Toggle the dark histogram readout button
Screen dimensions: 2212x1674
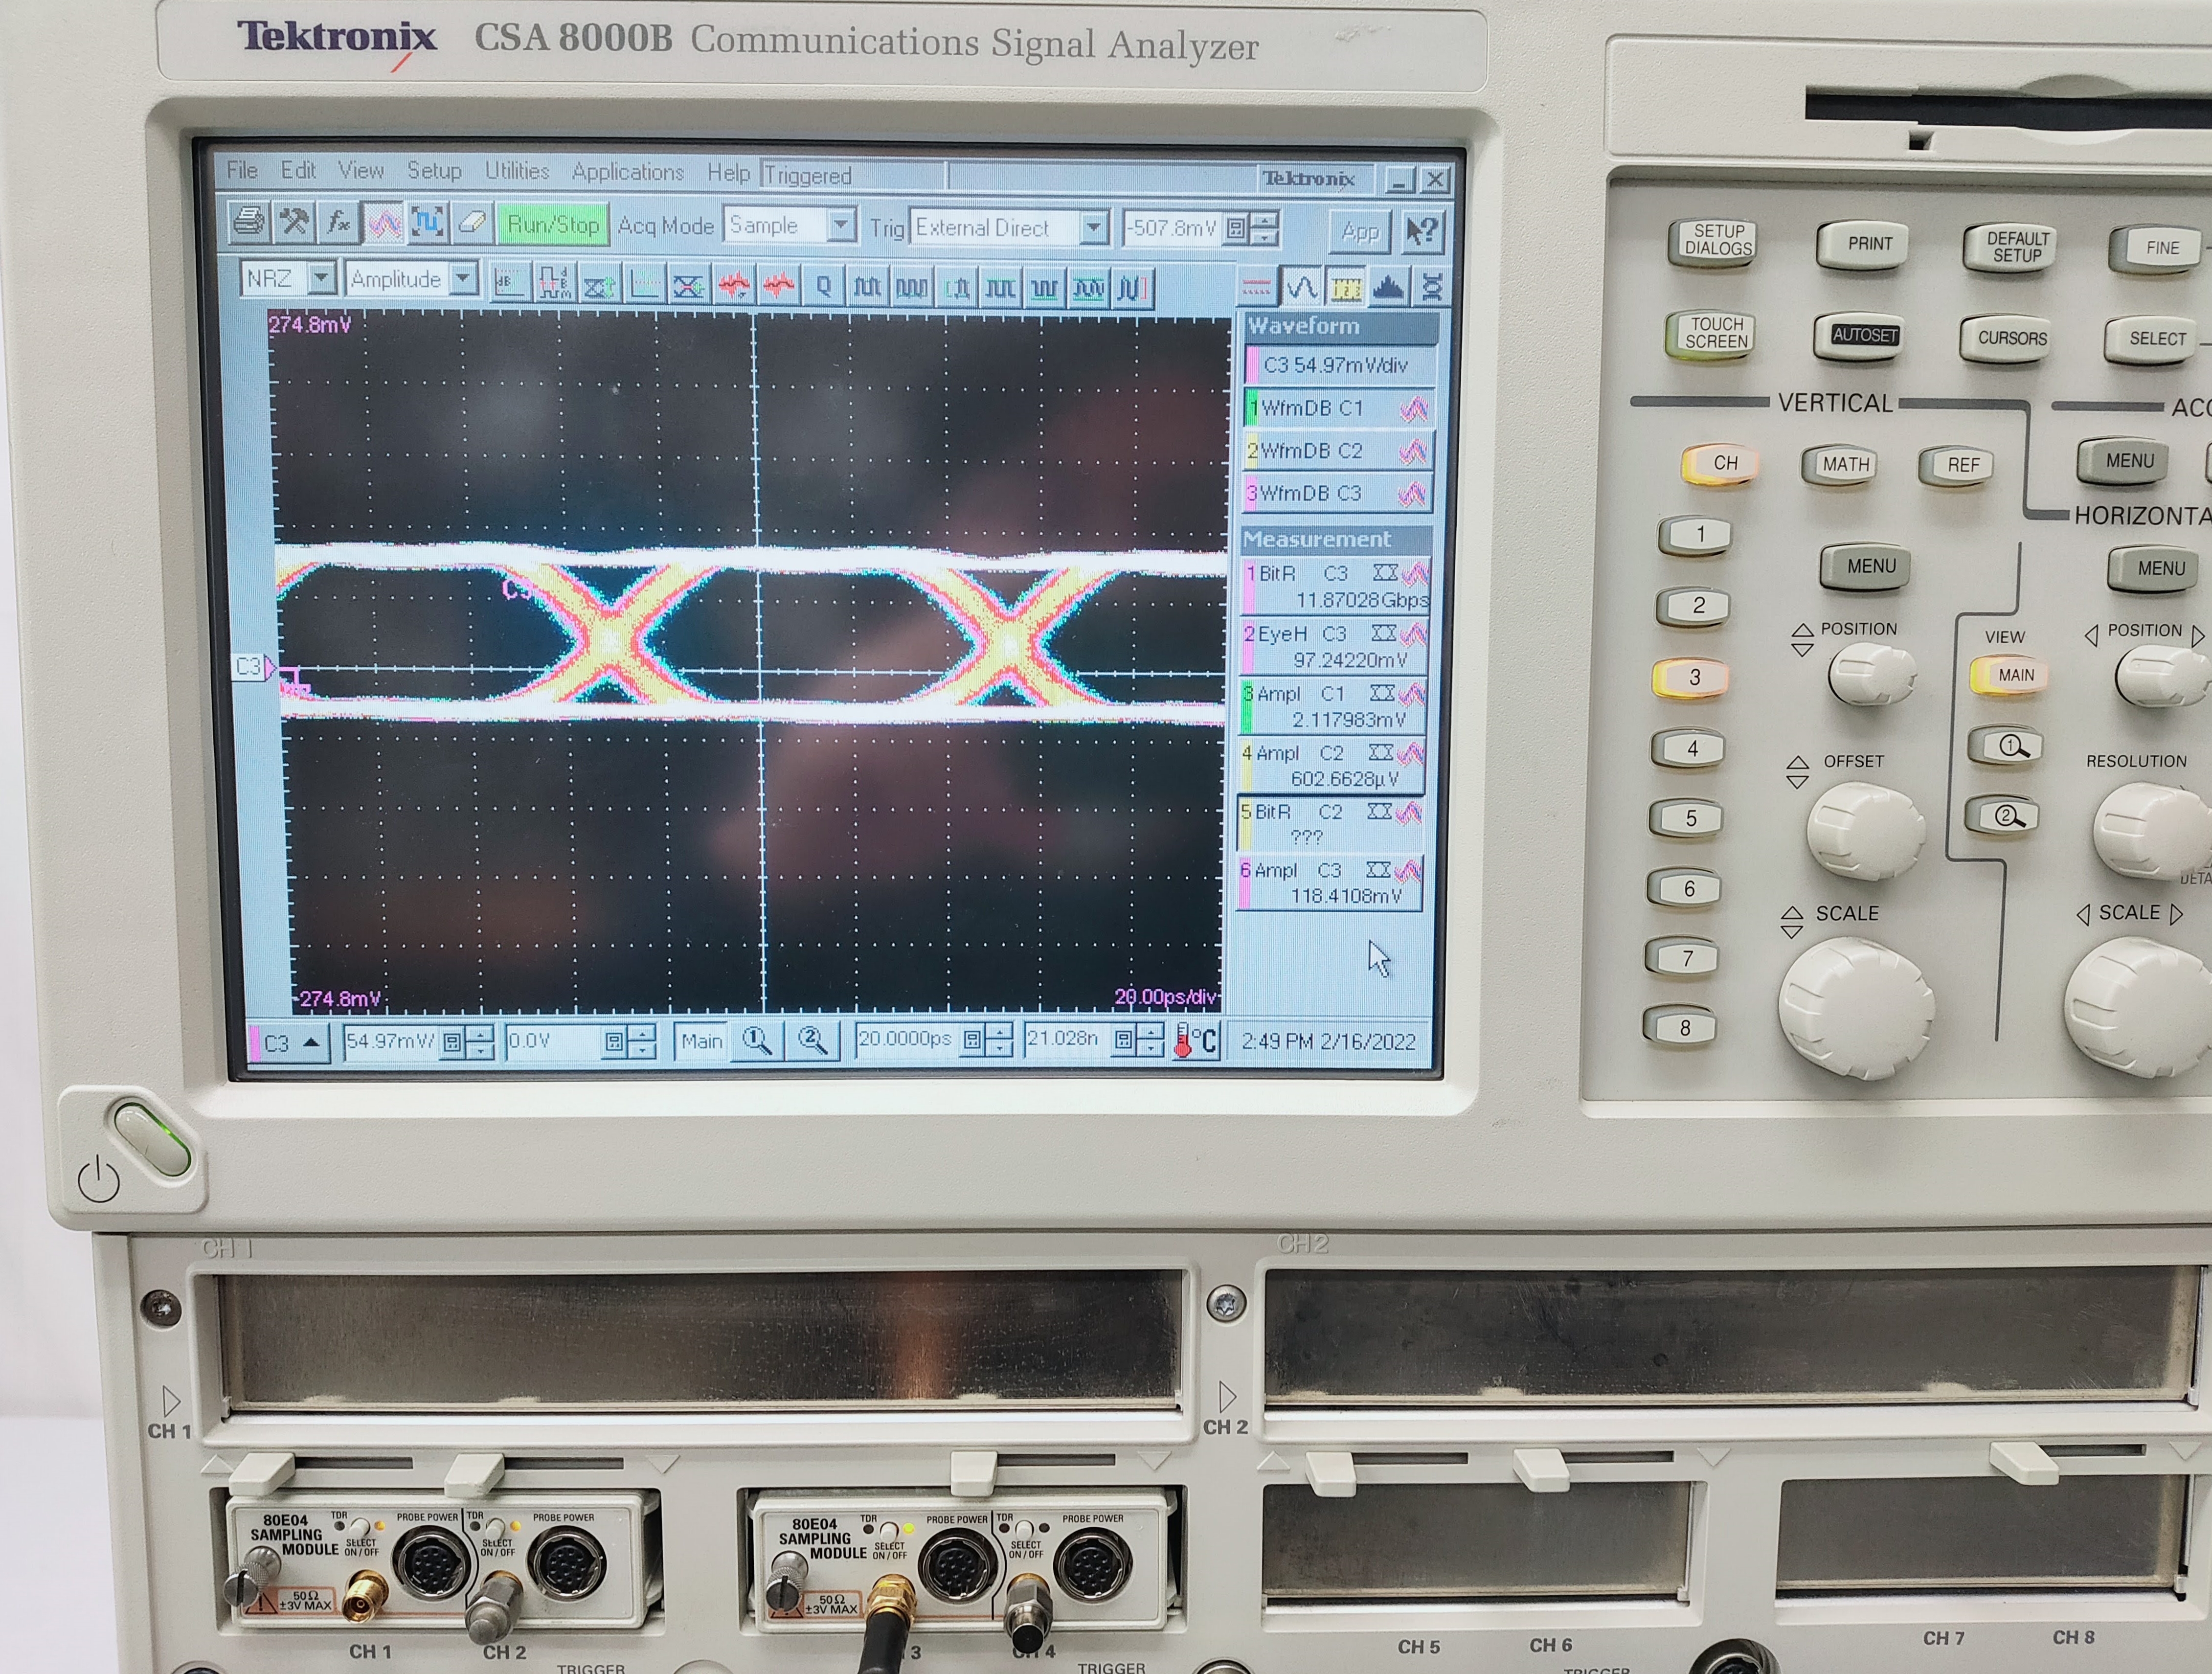pos(1389,288)
